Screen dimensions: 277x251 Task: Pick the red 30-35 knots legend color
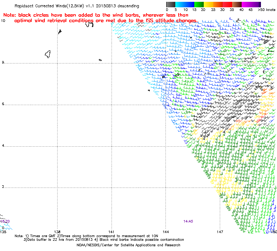pyautogui.click(x=227, y=4)
